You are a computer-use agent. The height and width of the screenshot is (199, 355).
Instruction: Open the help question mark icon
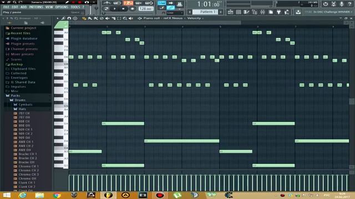pyautogui.click(x=349, y=4)
